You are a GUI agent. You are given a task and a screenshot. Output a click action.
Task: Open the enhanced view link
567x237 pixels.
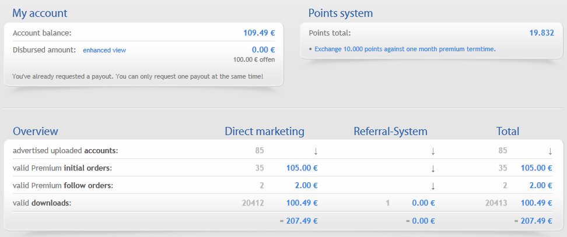tap(104, 50)
